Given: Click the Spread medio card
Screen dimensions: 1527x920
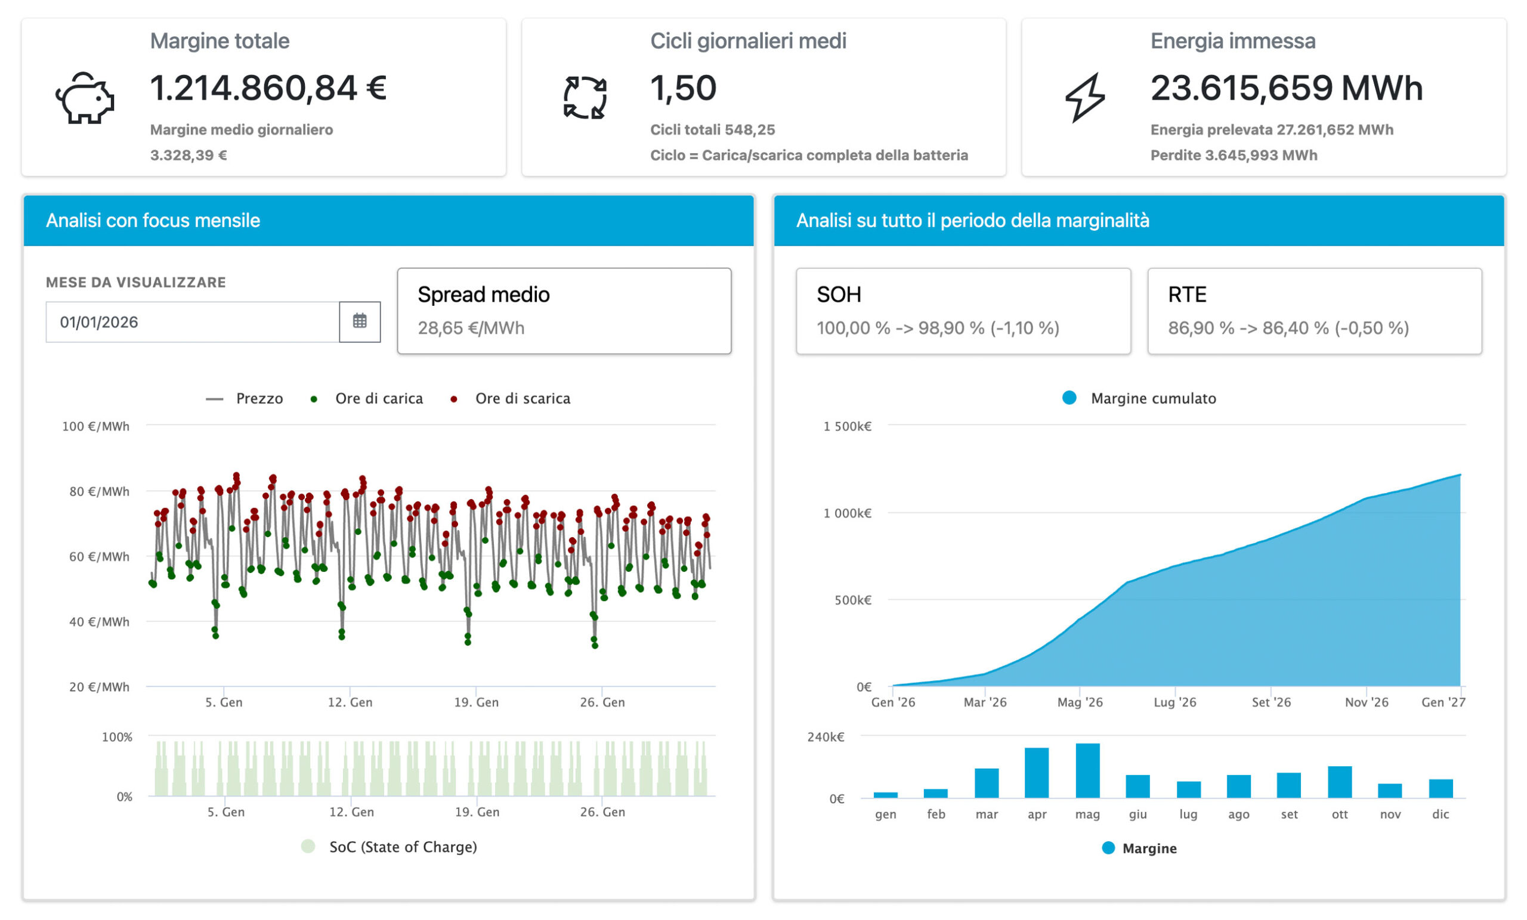Looking at the screenshot, I should [564, 311].
